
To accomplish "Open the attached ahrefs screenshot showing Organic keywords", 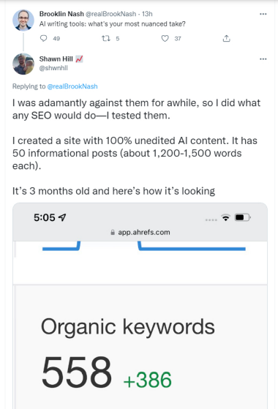I will pos(140,306).
